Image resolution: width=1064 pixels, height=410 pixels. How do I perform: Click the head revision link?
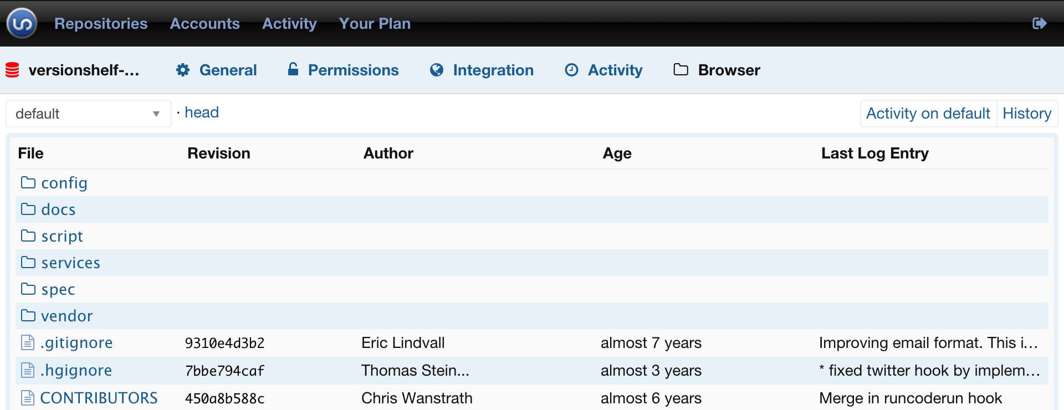tap(202, 112)
